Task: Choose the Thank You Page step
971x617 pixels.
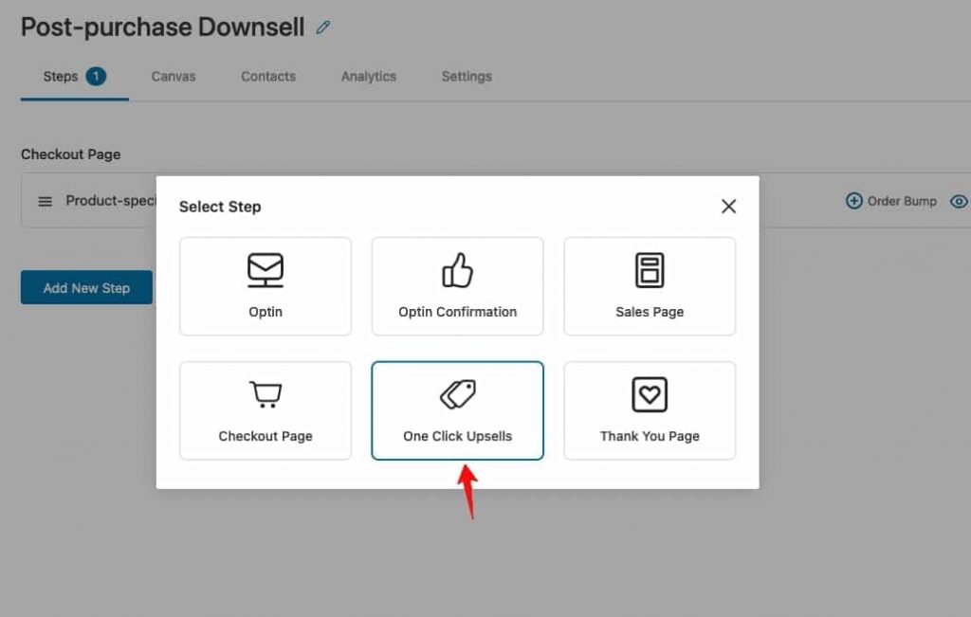Action: click(650, 411)
